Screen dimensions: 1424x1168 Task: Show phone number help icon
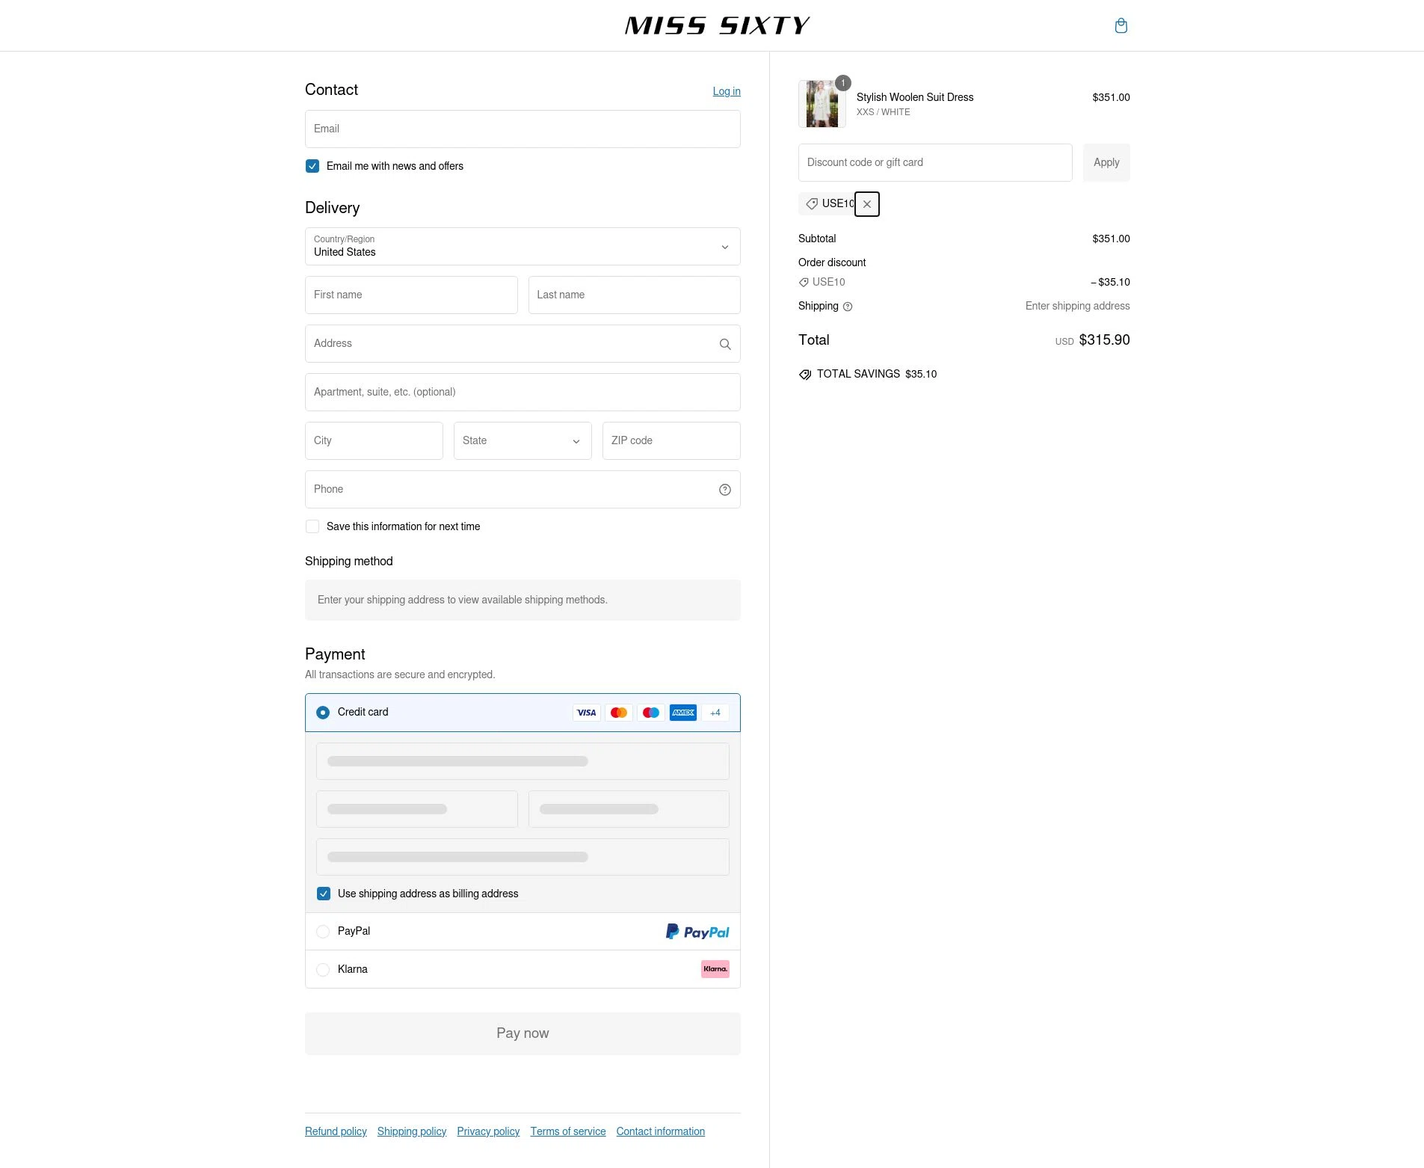click(725, 490)
